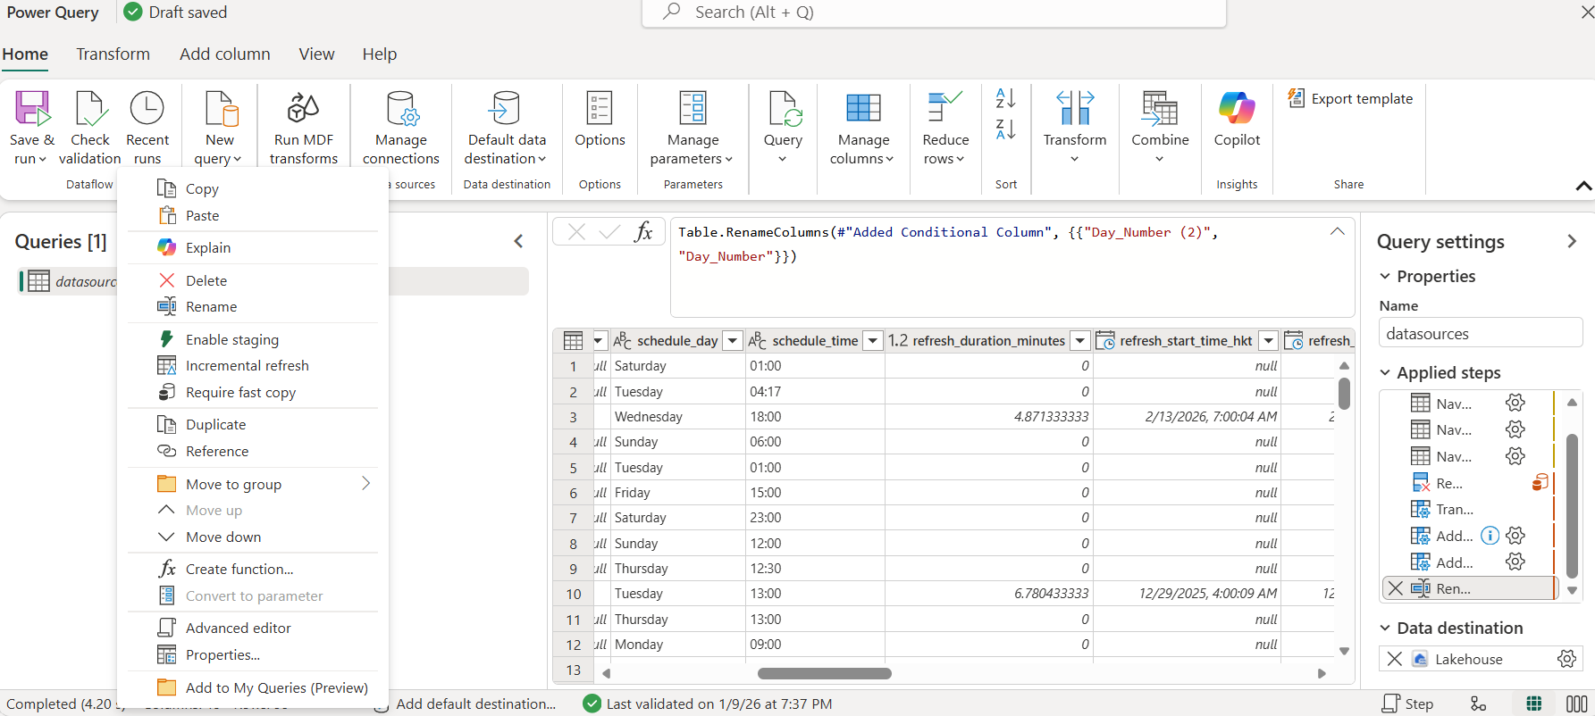Click the fx formula icon in formula bar
The height and width of the screenshot is (716, 1595).
(x=643, y=232)
